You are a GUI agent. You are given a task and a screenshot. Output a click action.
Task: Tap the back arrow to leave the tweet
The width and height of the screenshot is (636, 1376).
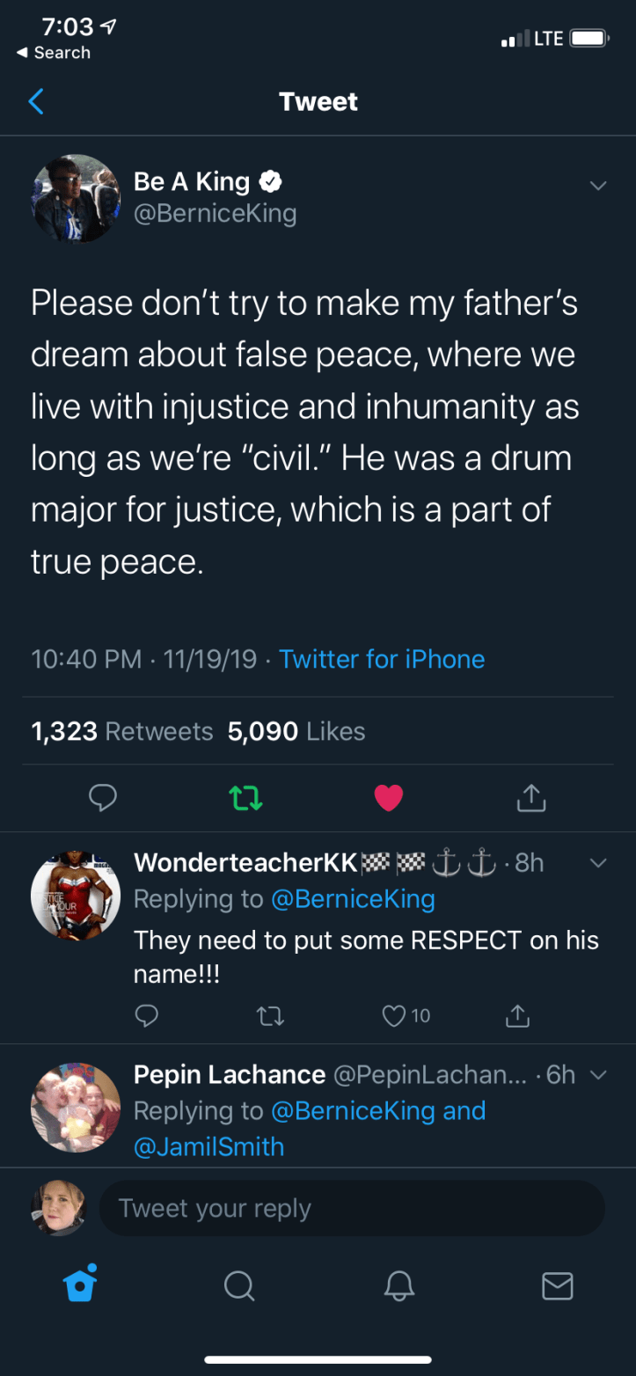(x=36, y=102)
